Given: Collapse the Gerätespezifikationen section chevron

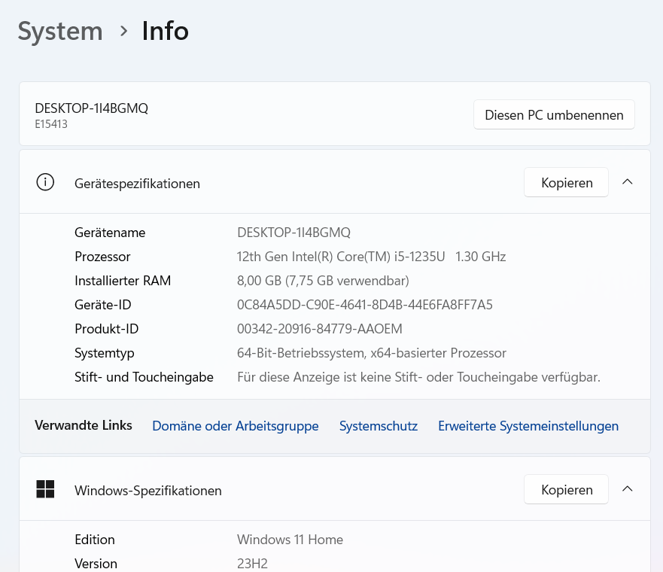Looking at the screenshot, I should click(628, 182).
